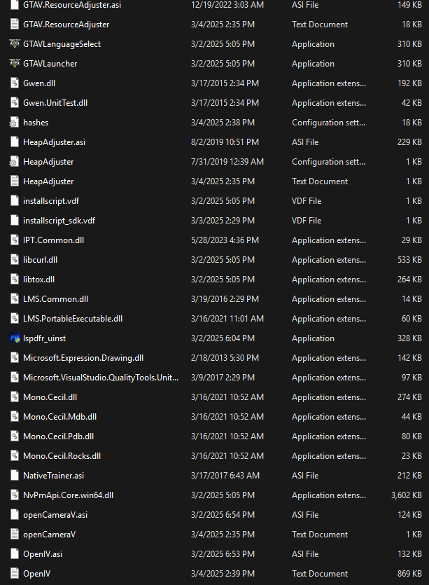Viewport: 429px width, 585px height.
Task: Click the installscript_sdk.vdf file icon
Action: tap(15, 221)
